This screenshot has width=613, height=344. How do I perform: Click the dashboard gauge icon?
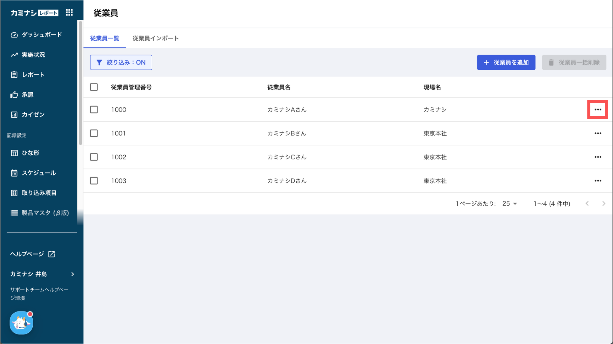(x=14, y=35)
